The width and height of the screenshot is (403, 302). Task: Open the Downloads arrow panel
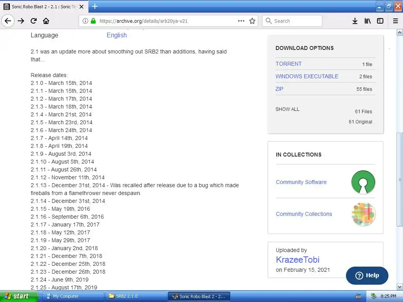point(355,21)
